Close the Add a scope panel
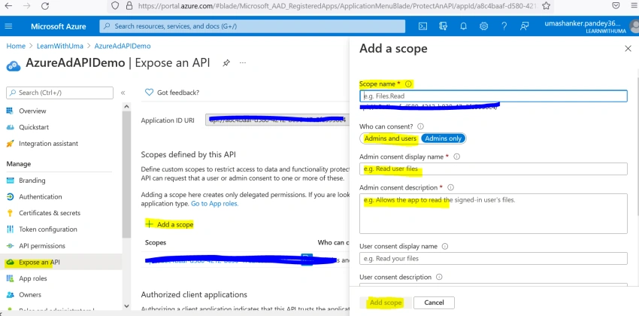 click(628, 48)
